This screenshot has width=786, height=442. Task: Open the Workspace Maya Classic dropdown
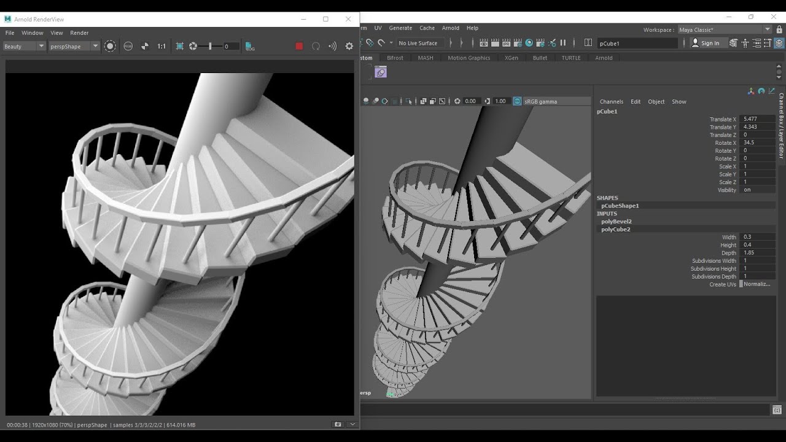click(x=725, y=29)
